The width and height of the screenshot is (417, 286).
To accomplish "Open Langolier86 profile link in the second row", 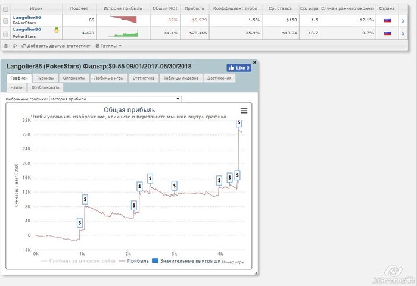I will coord(27,29).
